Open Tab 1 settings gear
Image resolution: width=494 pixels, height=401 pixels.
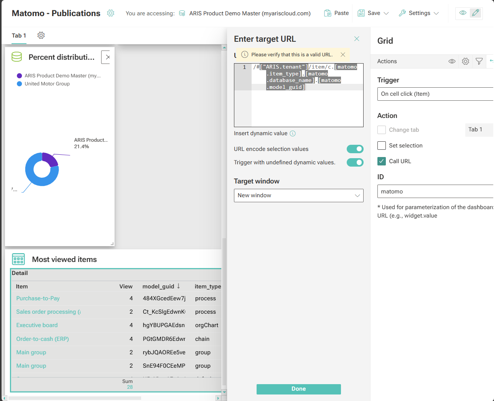click(41, 35)
